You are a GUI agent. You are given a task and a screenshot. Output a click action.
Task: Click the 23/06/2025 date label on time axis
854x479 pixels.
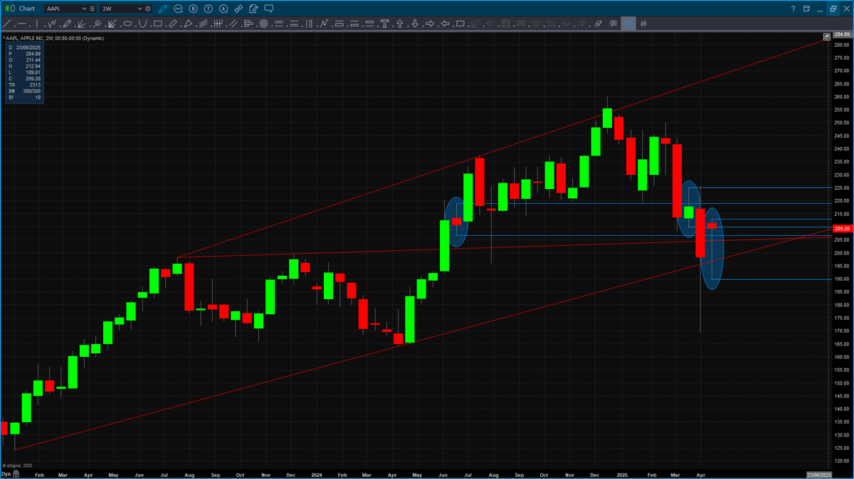[818, 474]
